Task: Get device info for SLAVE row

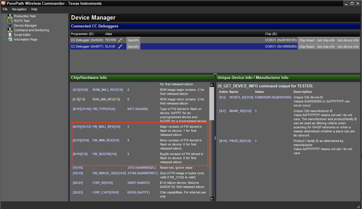Action: click(348, 46)
